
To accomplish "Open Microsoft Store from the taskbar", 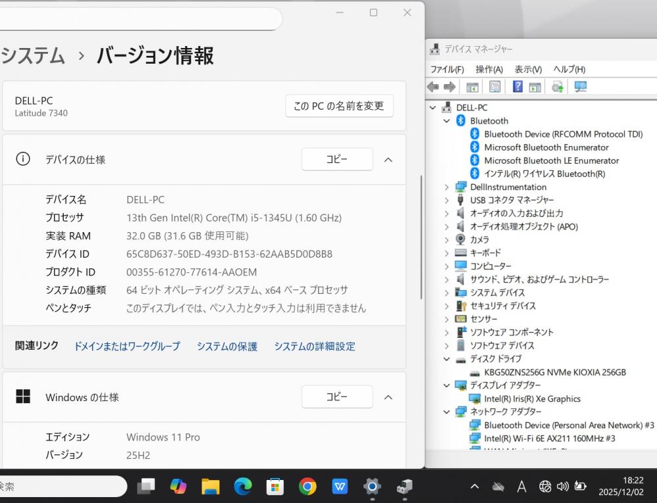I will [x=275, y=487].
